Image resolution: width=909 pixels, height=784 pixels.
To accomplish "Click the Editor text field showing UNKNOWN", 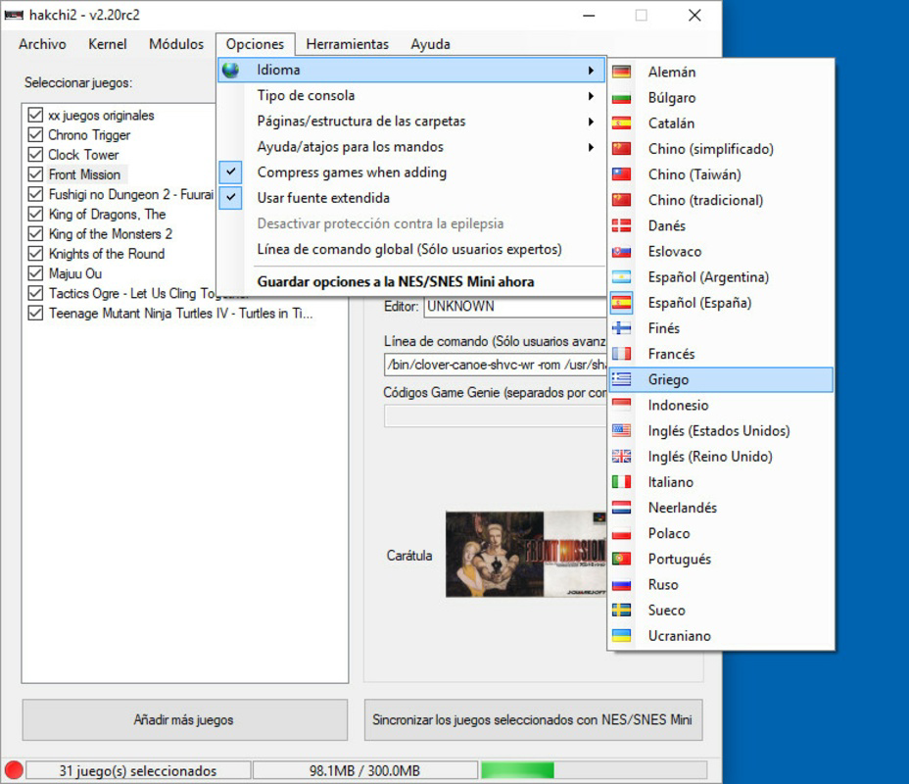I will (515, 306).
